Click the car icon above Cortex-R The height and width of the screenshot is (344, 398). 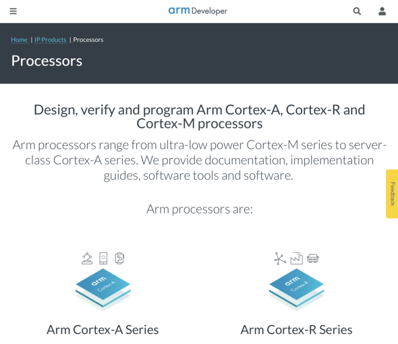313,259
